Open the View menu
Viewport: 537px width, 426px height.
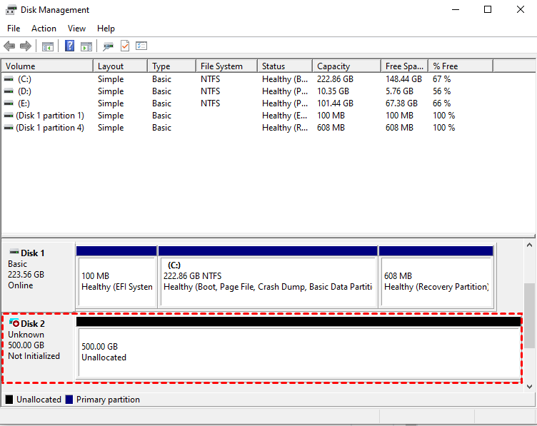76,29
